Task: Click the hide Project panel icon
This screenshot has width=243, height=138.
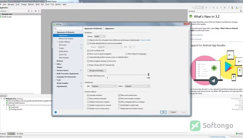Action: coord(39,11)
